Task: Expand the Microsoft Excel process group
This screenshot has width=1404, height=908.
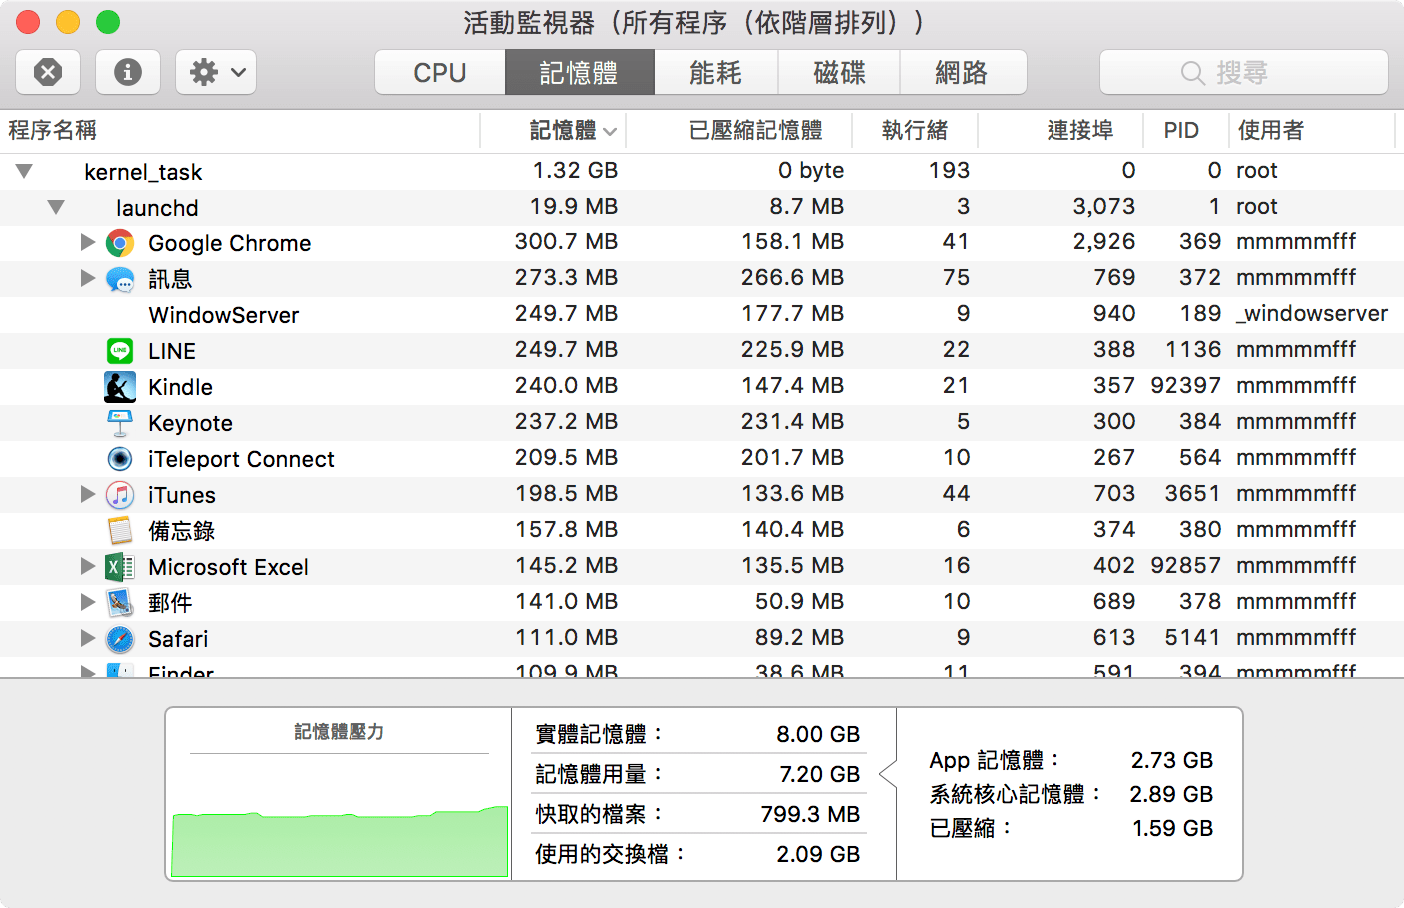Action: pyautogui.click(x=87, y=566)
